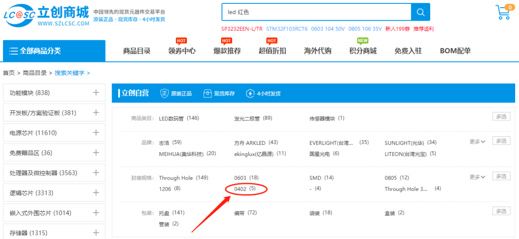This screenshot has height=239, width=519.
Task: Expand the 免费赠品区 (36) plus icon
Action: click(x=96, y=153)
